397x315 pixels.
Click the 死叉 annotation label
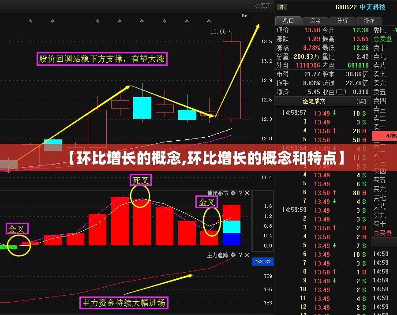tap(141, 180)
